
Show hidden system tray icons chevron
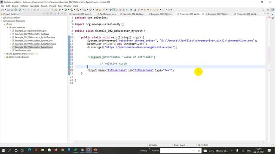click(x=232, y=151)
